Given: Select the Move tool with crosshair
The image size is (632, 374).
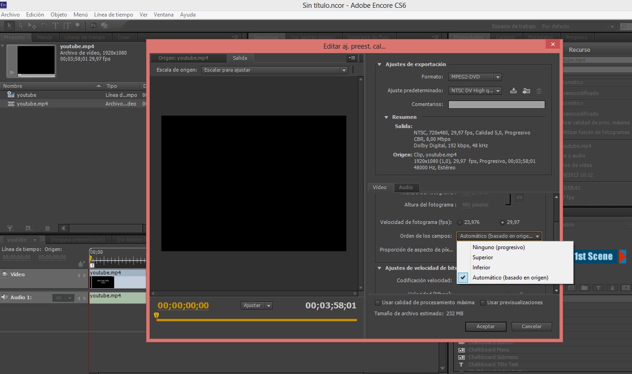Looking at the screenshot, I should coord(33,26).
